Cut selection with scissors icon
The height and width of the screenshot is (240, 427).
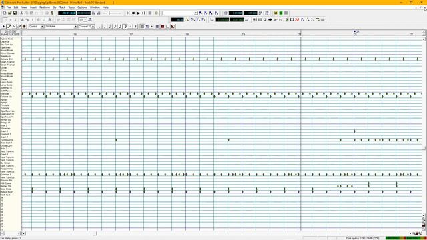pos(21,13)
